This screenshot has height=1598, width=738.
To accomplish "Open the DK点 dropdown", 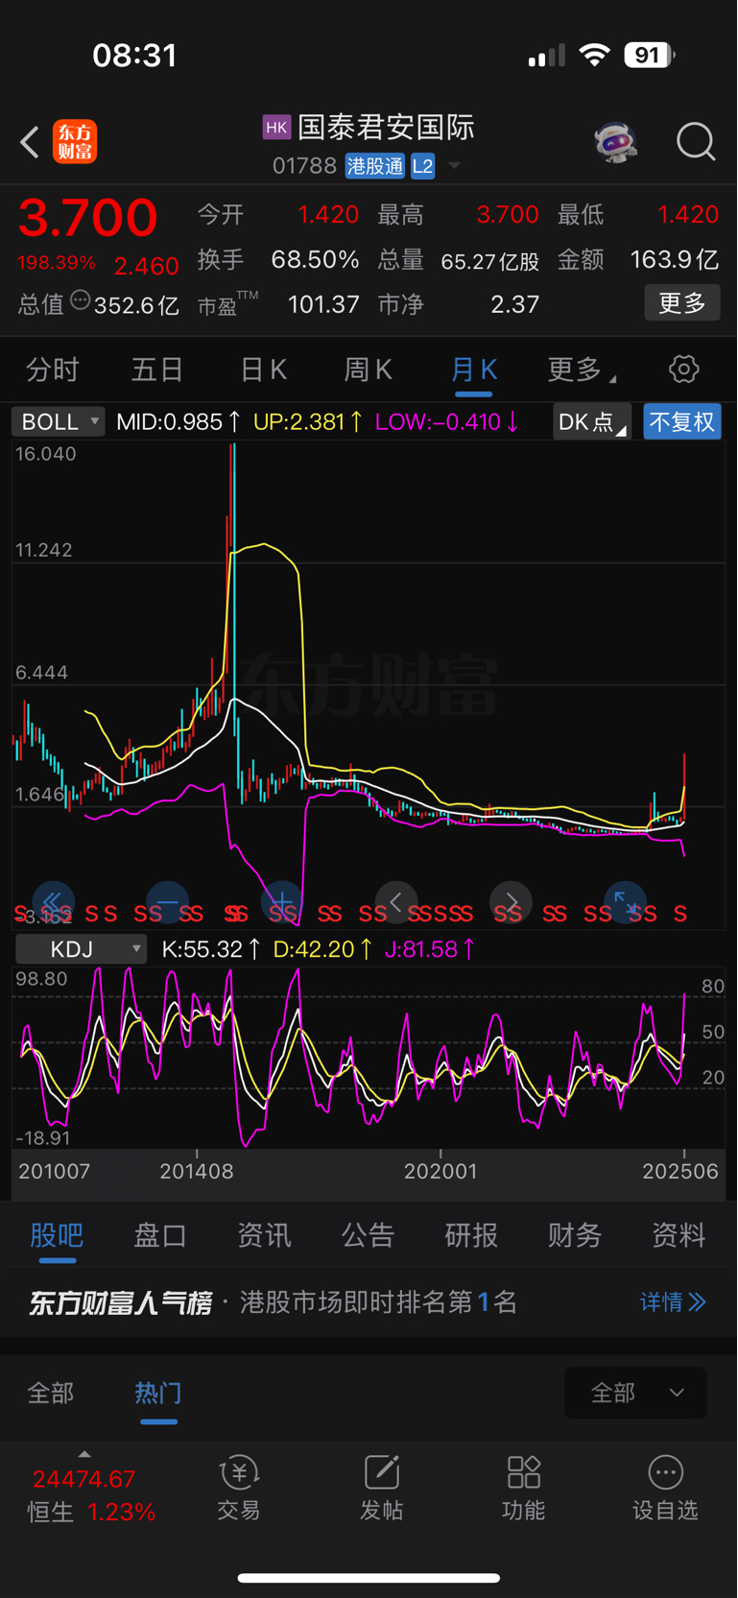I will [x=591, y=422].
